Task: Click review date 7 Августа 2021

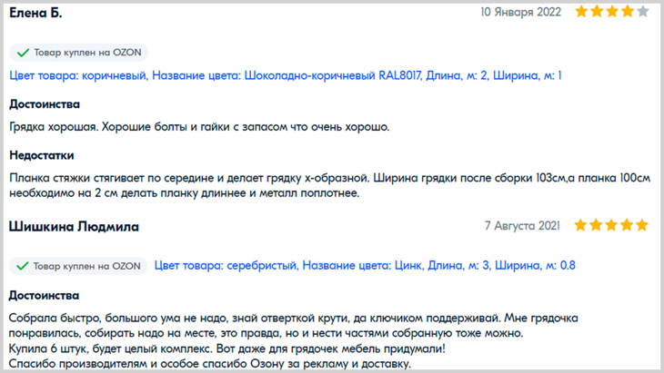Action: 522,226
